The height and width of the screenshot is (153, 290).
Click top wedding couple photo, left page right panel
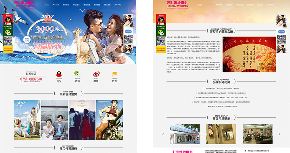pyautogui.click(x=128, y=21)
